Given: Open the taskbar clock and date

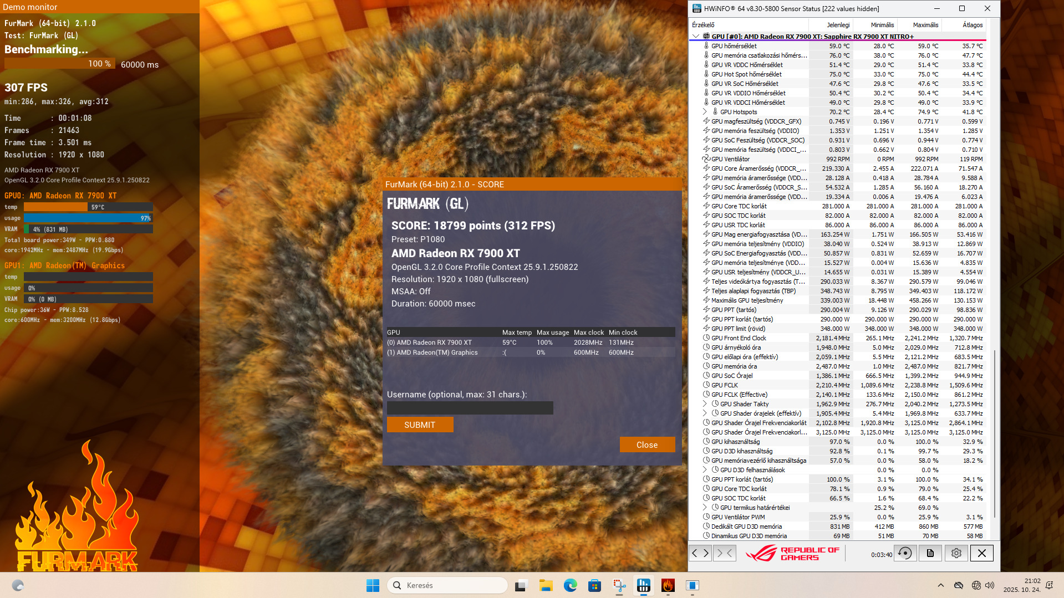Looking at the screenshot, I should pyautogui.click(x=1021, y=585).
